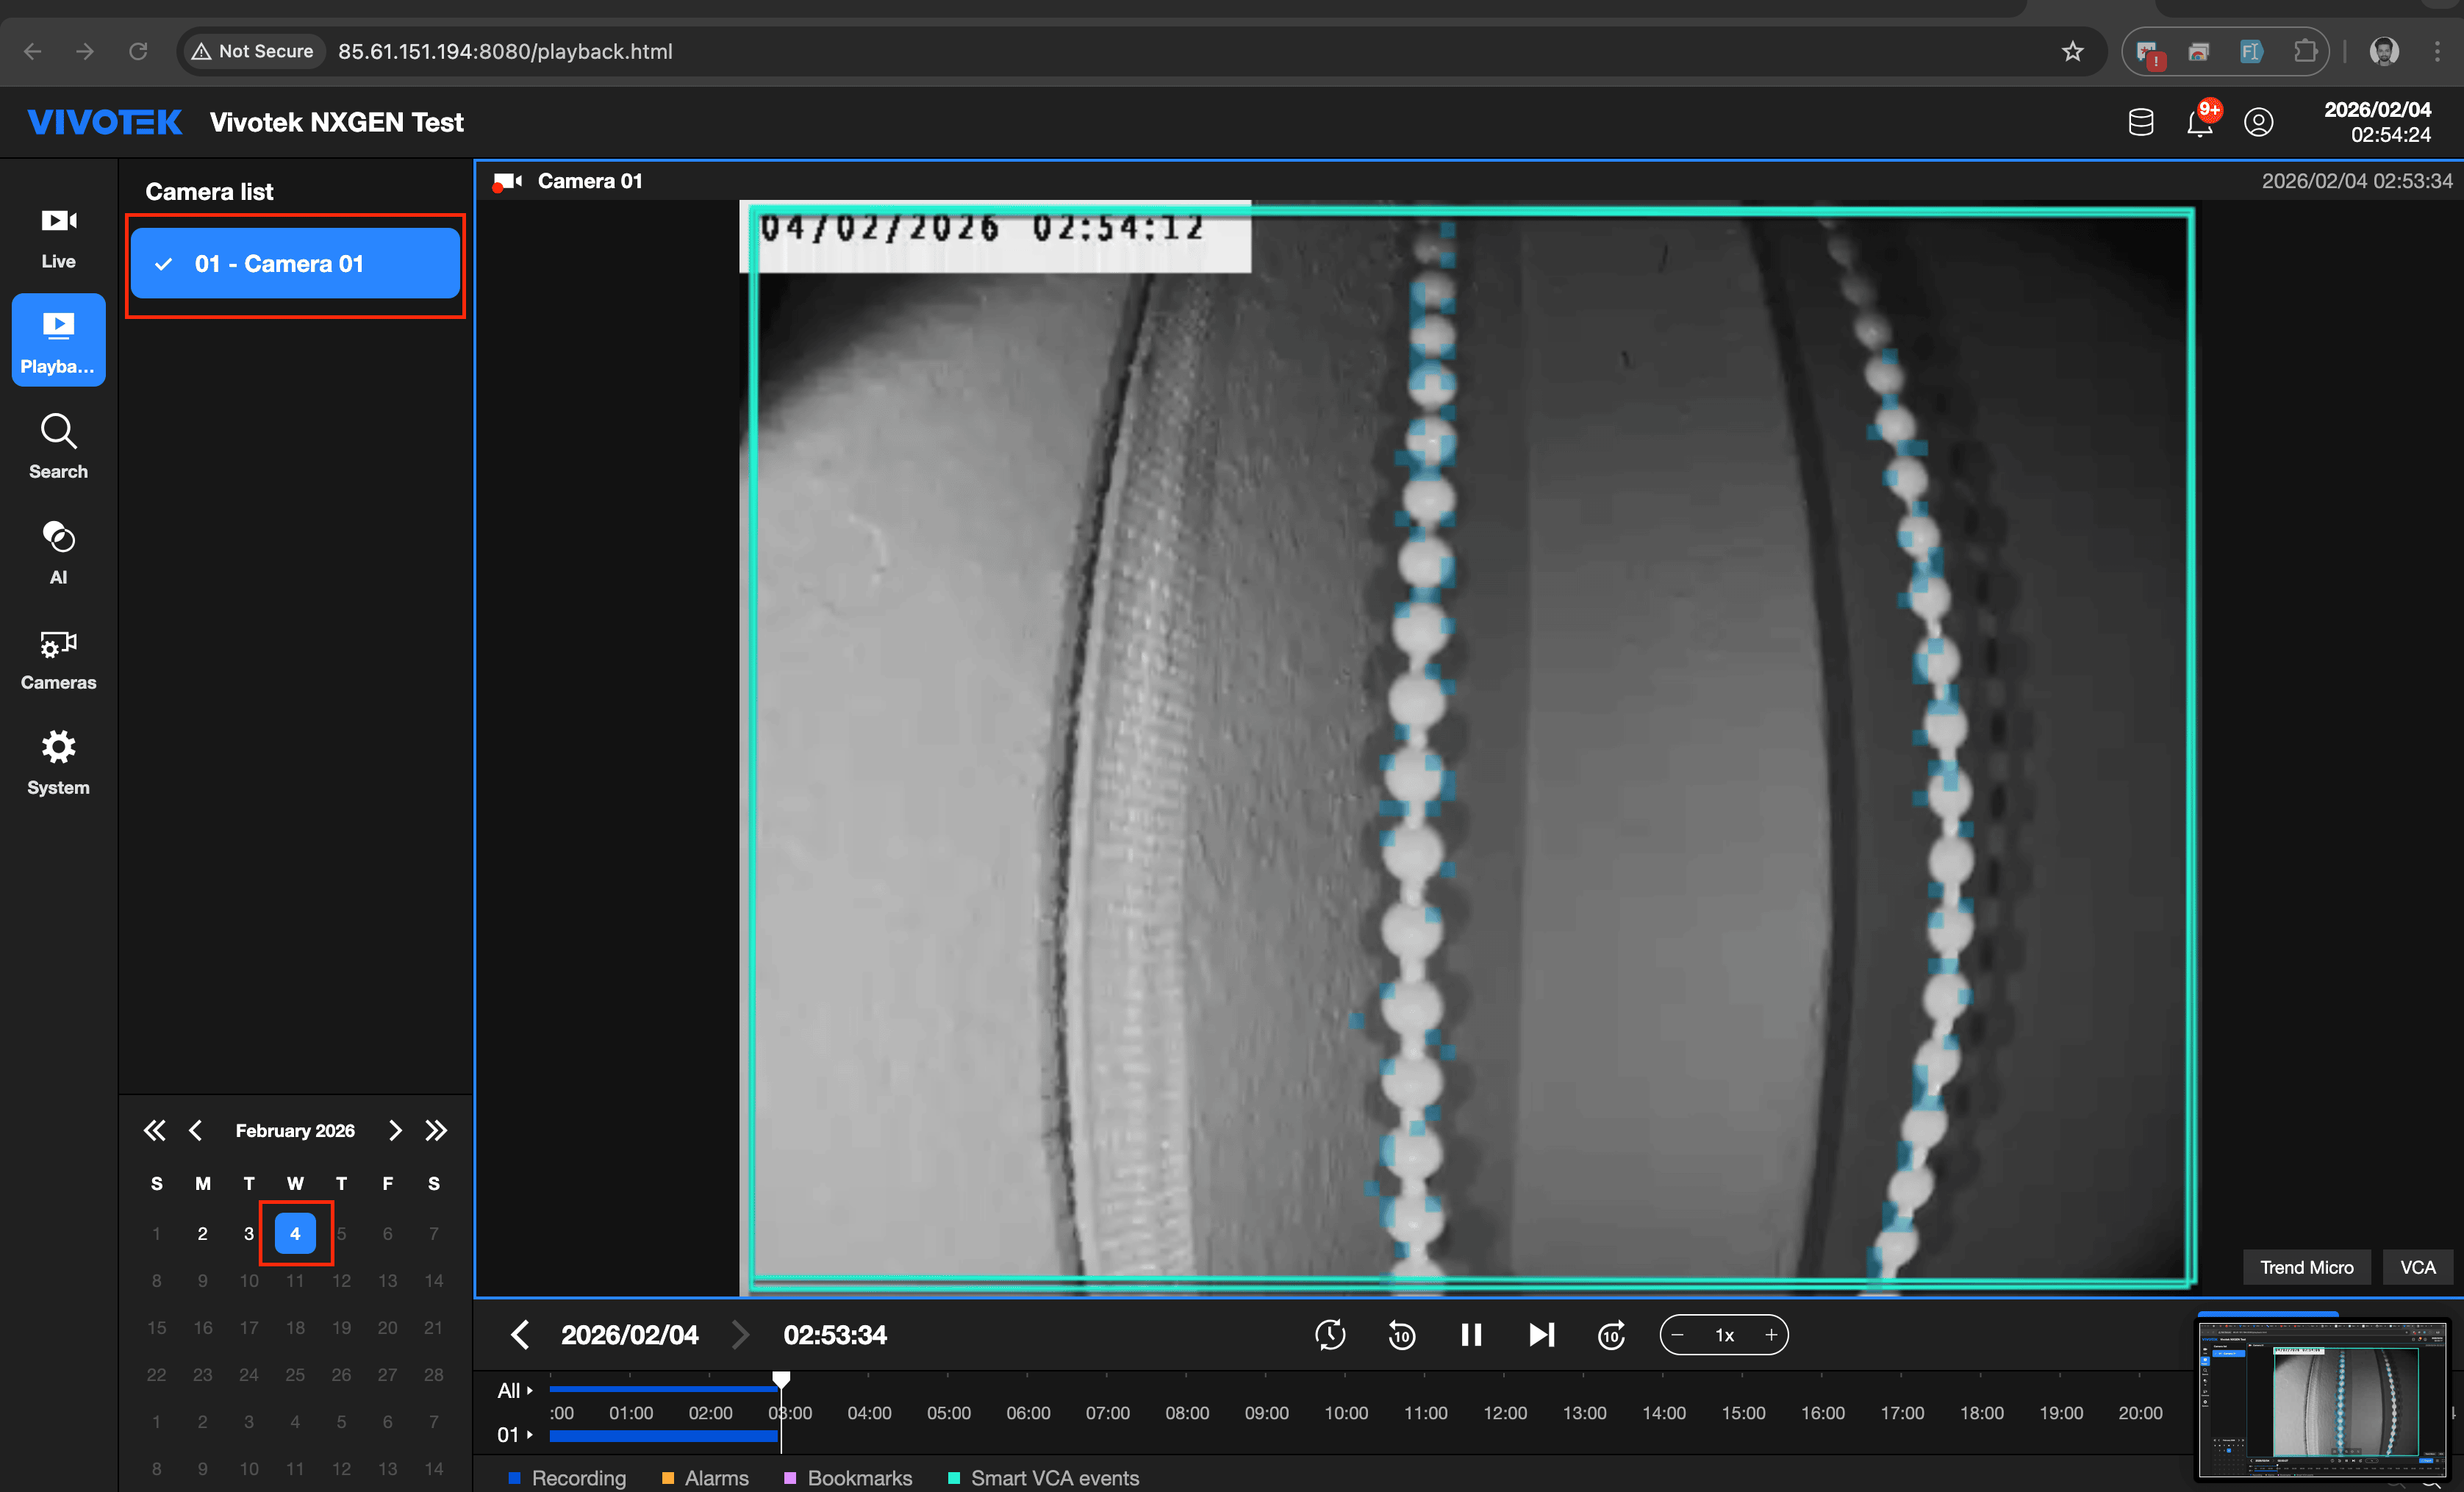
Task: Rewind playback 10 seconds
Action: (x=1402, y=1335)
